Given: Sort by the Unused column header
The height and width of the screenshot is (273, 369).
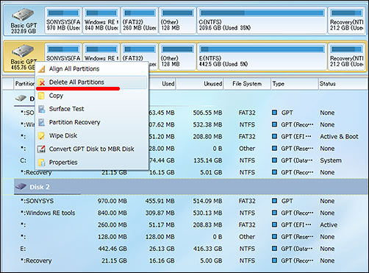Looking at the screenshot, I should pyautogui.click(x=200, y=84).
